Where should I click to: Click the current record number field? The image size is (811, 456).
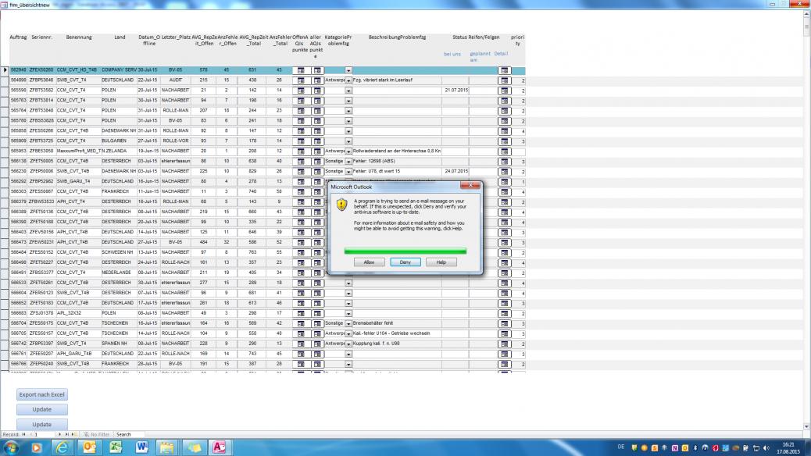(44, 435)
